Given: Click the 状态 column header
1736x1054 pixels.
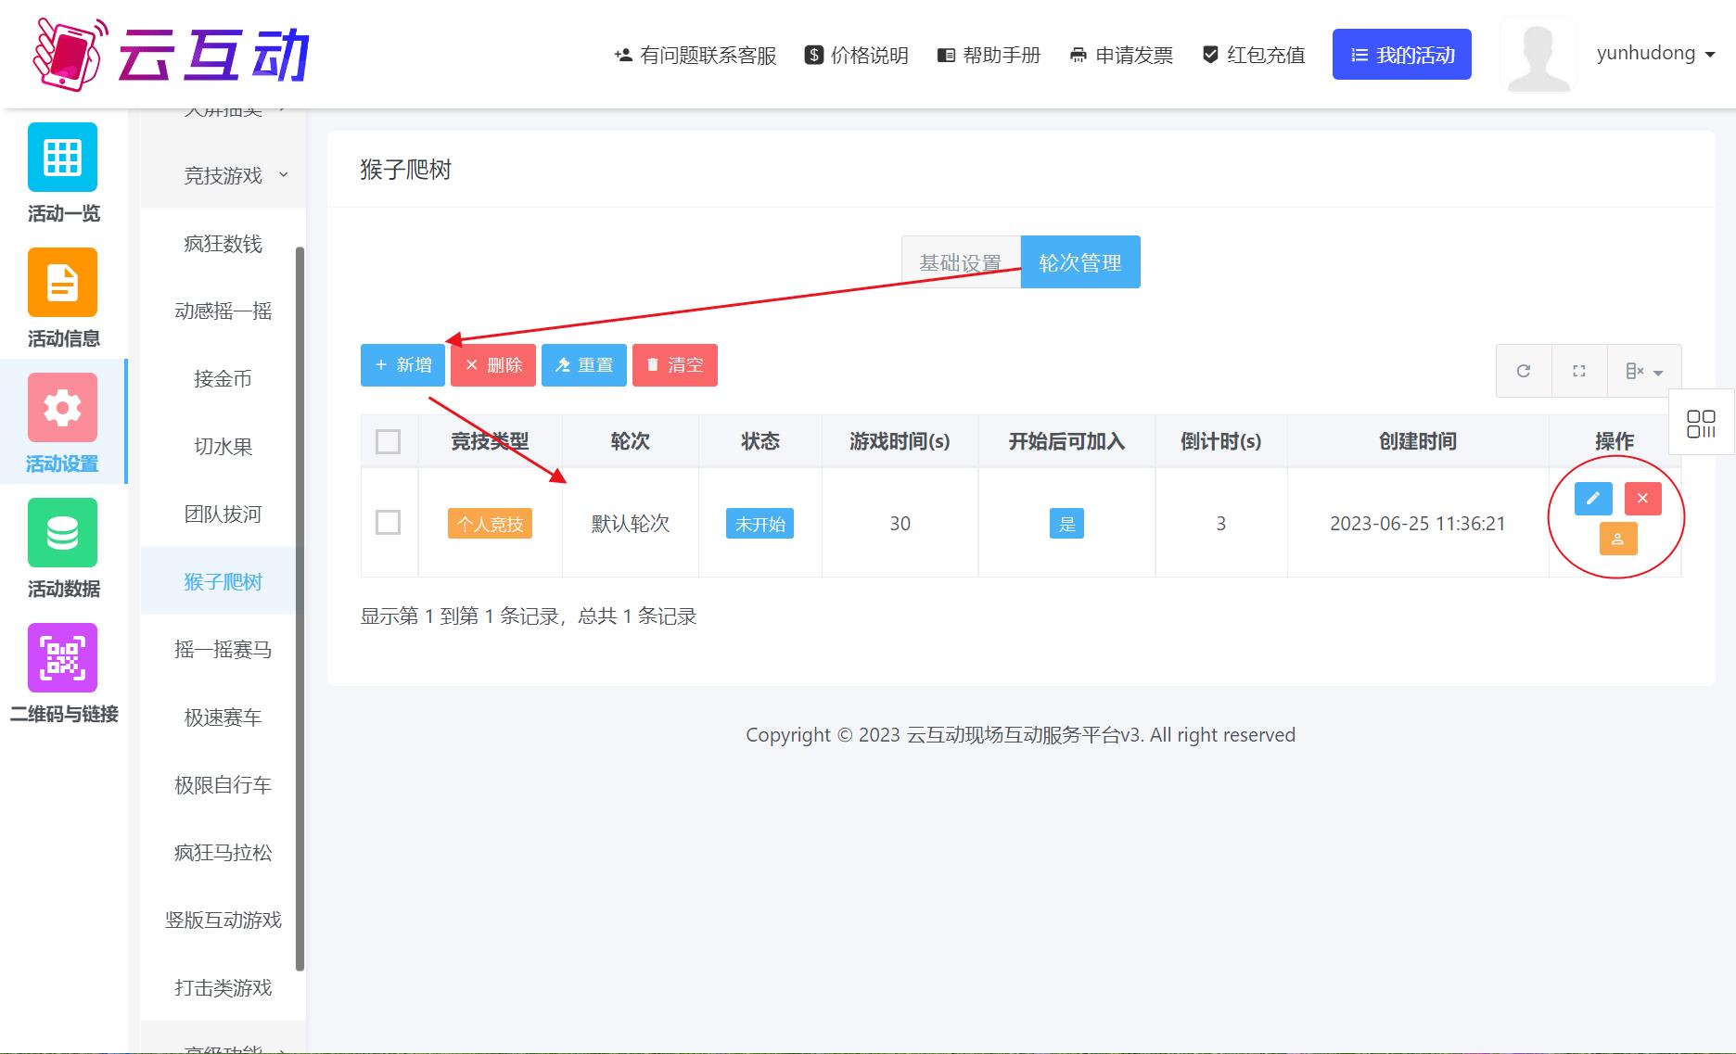Looking at the screenshot, I should pyautogui.click(x=760, y=441).
